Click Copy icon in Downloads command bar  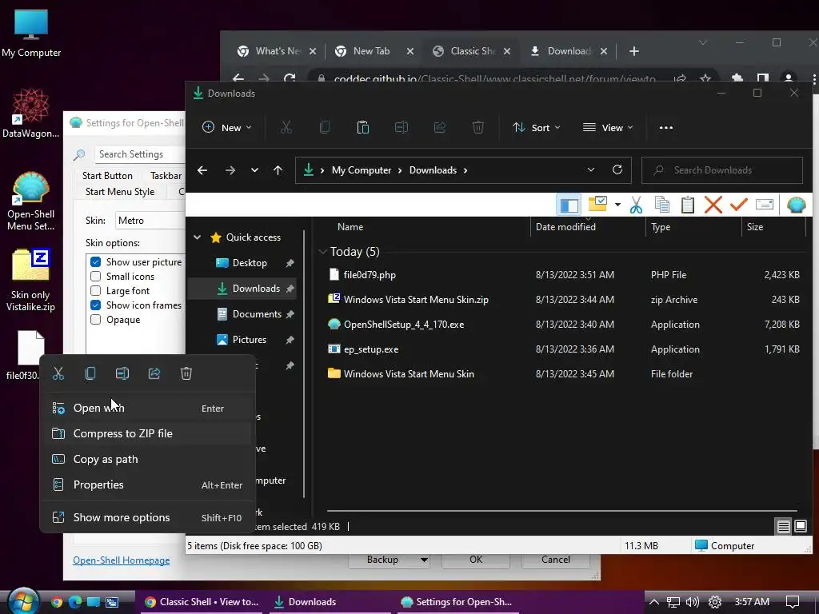click(325, 127)
